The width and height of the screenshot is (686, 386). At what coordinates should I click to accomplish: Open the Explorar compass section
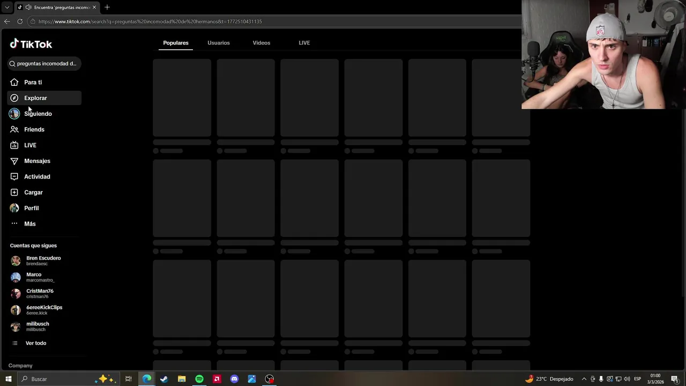44,98
